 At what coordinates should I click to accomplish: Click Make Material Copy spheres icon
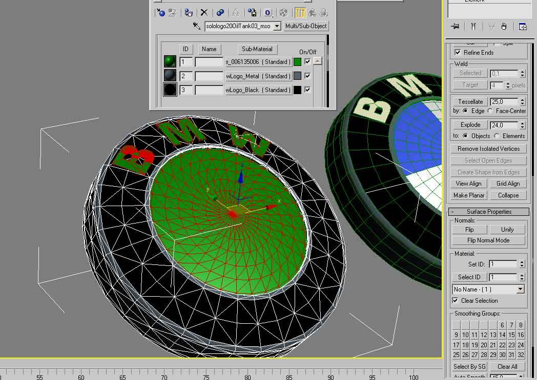[x=220, y=13]
